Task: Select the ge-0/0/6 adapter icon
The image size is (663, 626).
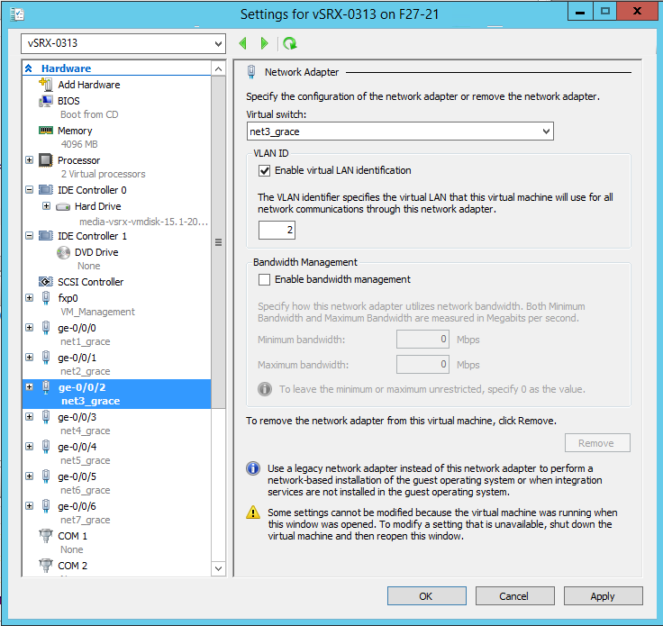Action: coord(46,505)
